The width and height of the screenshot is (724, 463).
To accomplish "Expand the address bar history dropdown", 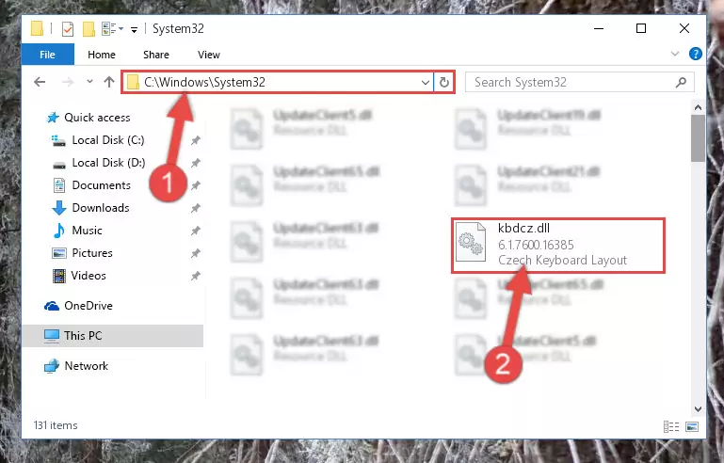I will tap(426, 82).
